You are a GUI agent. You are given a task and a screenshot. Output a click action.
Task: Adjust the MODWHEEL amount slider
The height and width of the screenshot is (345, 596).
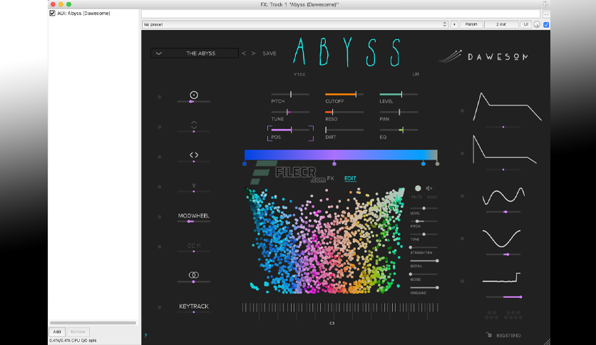click(x=194, y=222)
